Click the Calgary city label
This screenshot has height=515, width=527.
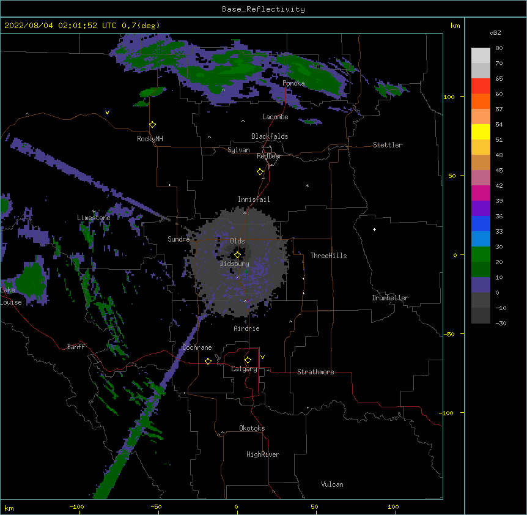click(244, 369)
